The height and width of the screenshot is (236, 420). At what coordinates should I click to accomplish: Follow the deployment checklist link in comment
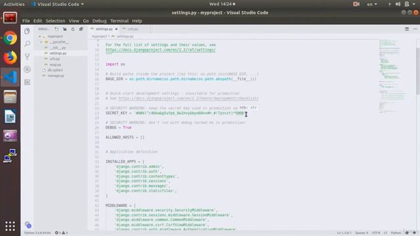click(x=188, y=98)
